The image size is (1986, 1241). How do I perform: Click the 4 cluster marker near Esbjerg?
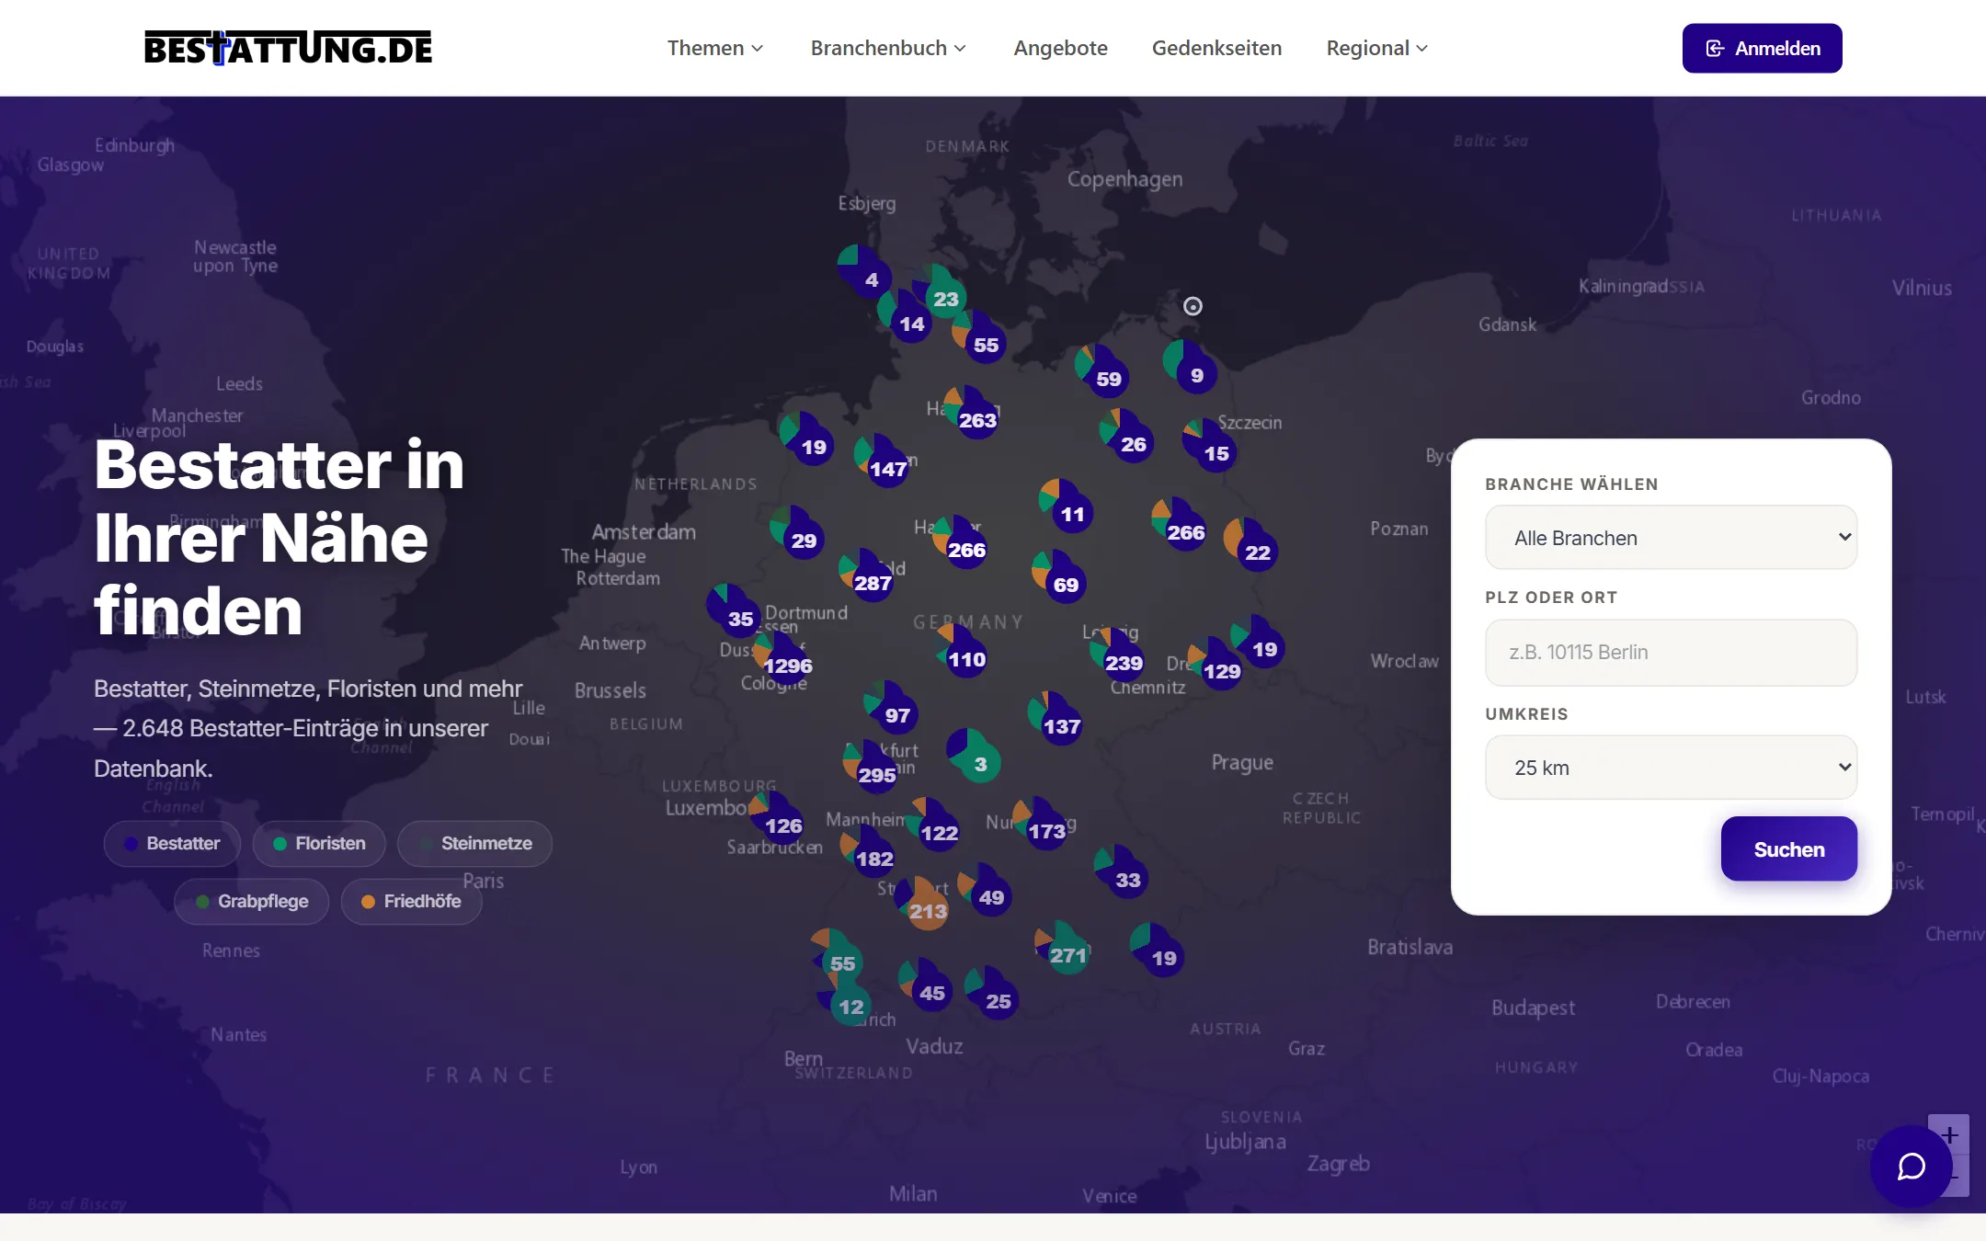pyautogui.click(x=865, y=272)
